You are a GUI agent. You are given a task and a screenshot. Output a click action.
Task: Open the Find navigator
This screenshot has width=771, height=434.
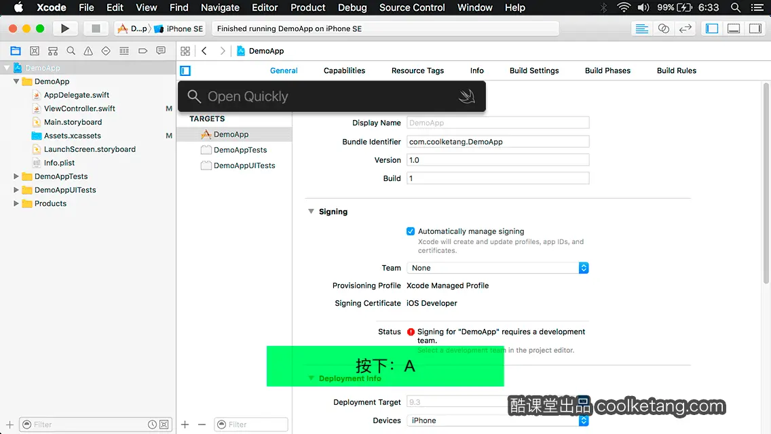71,51
